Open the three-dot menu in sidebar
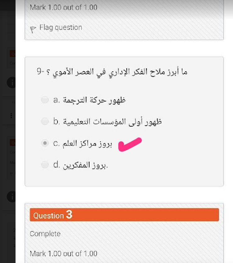The height and width of the screenshot is (263, 233). click(x=11, y=116)
